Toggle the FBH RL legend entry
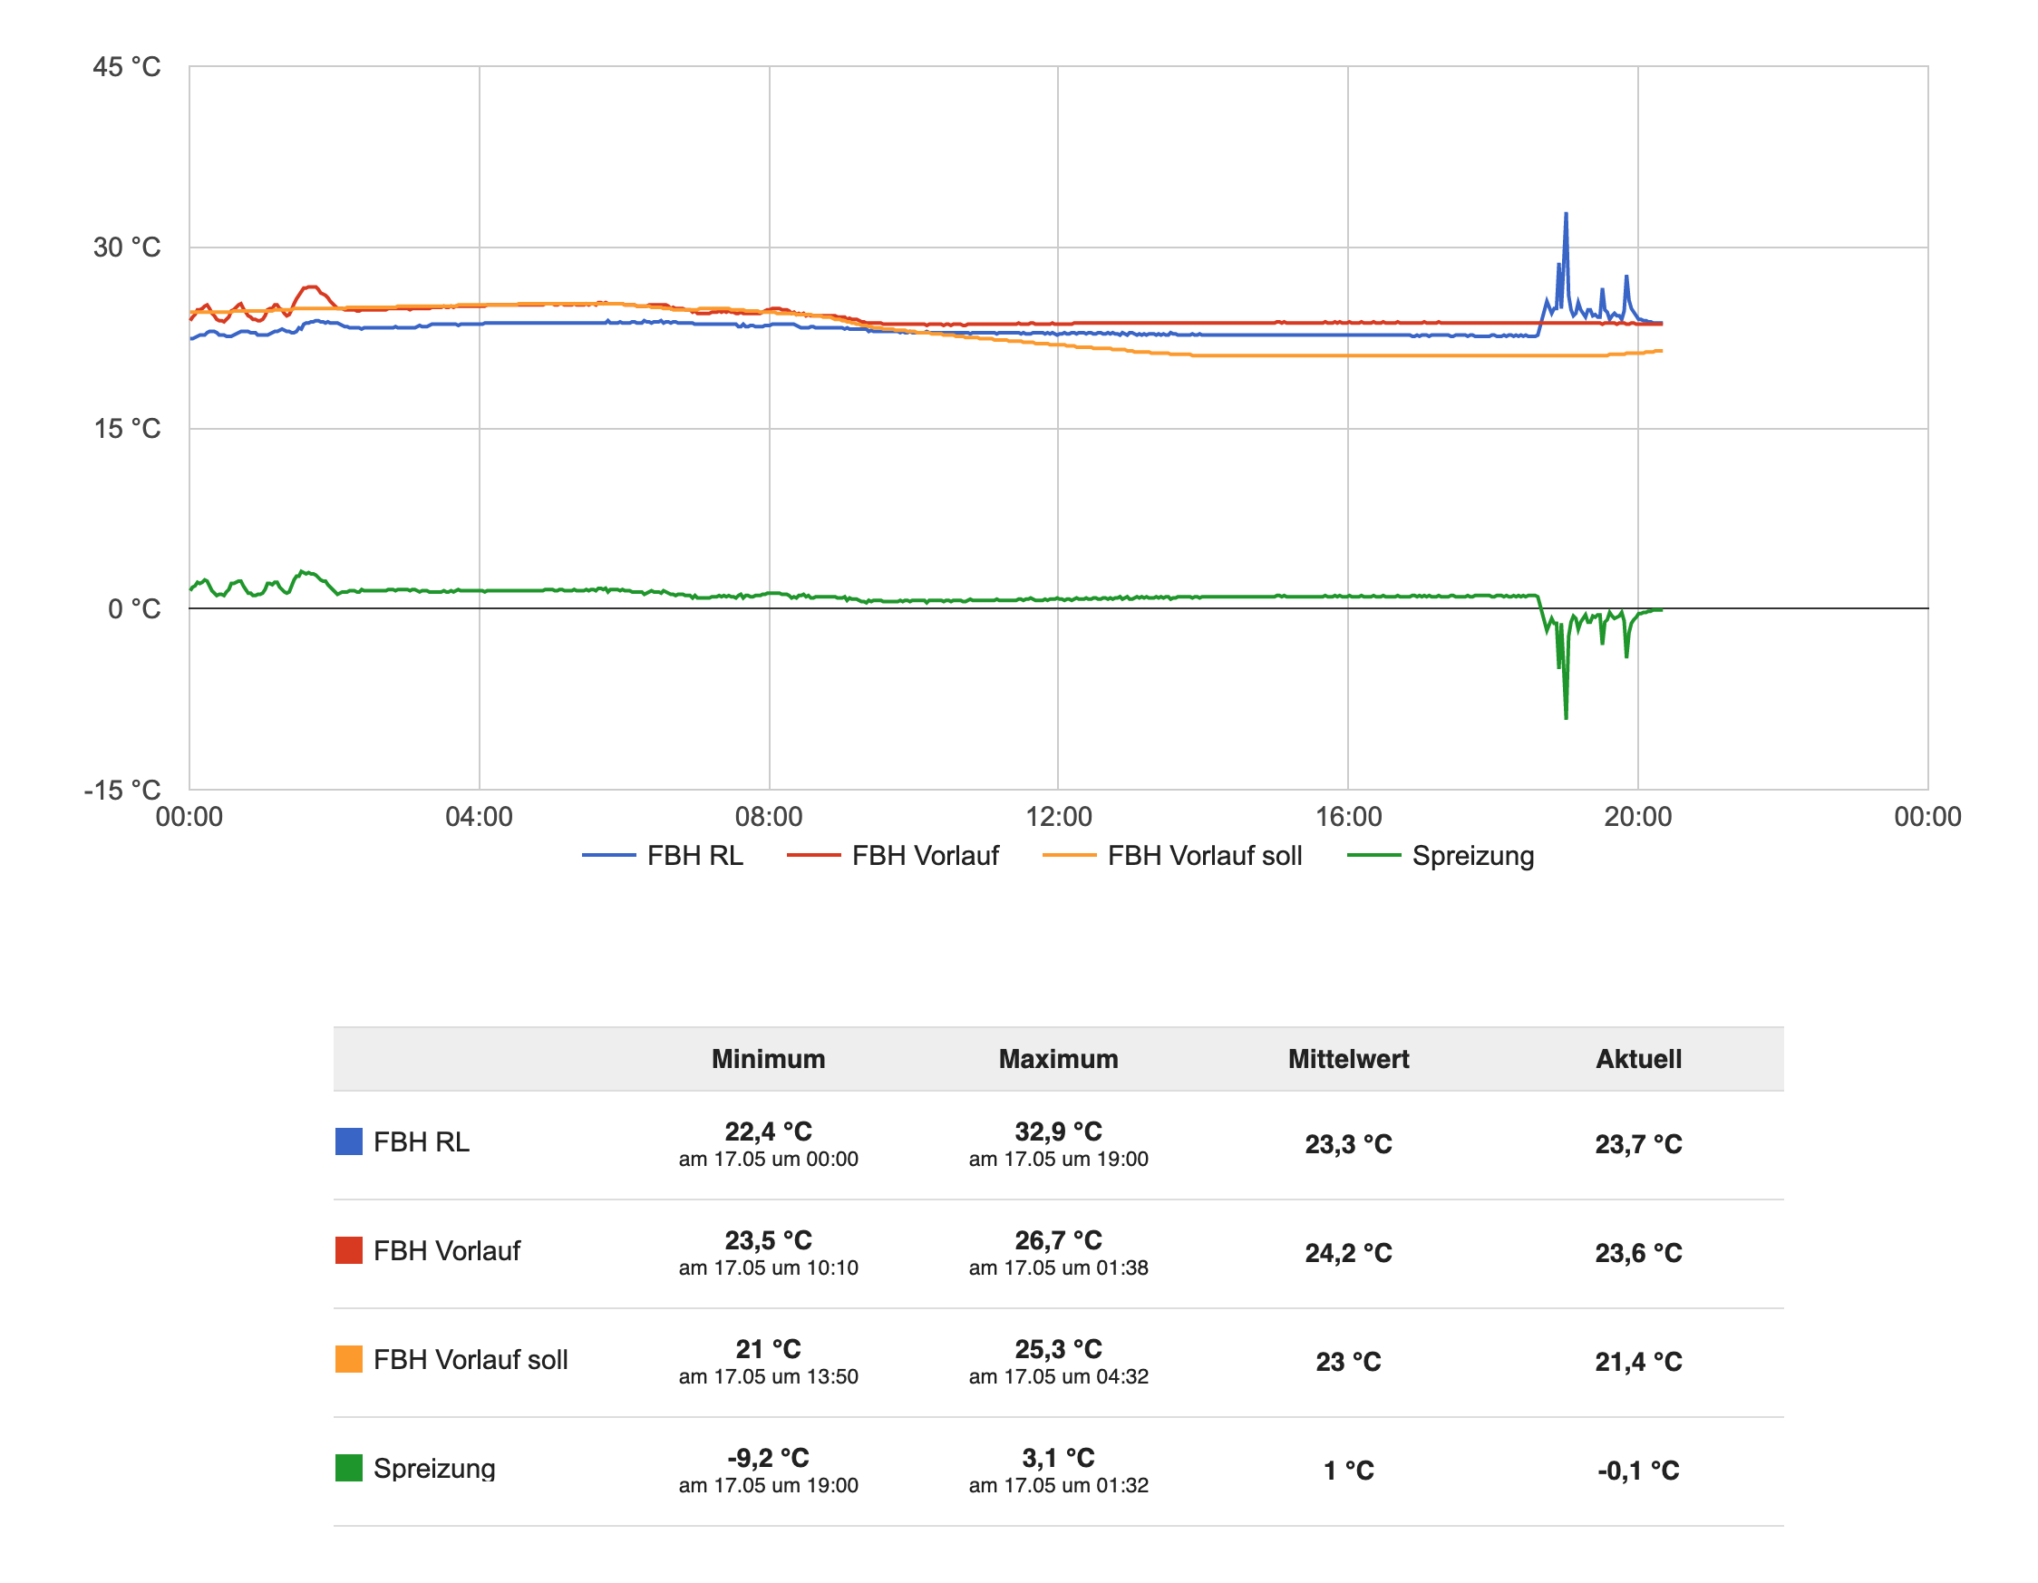Viewport: 2038px width, 1583px height. tap(663, 856)
